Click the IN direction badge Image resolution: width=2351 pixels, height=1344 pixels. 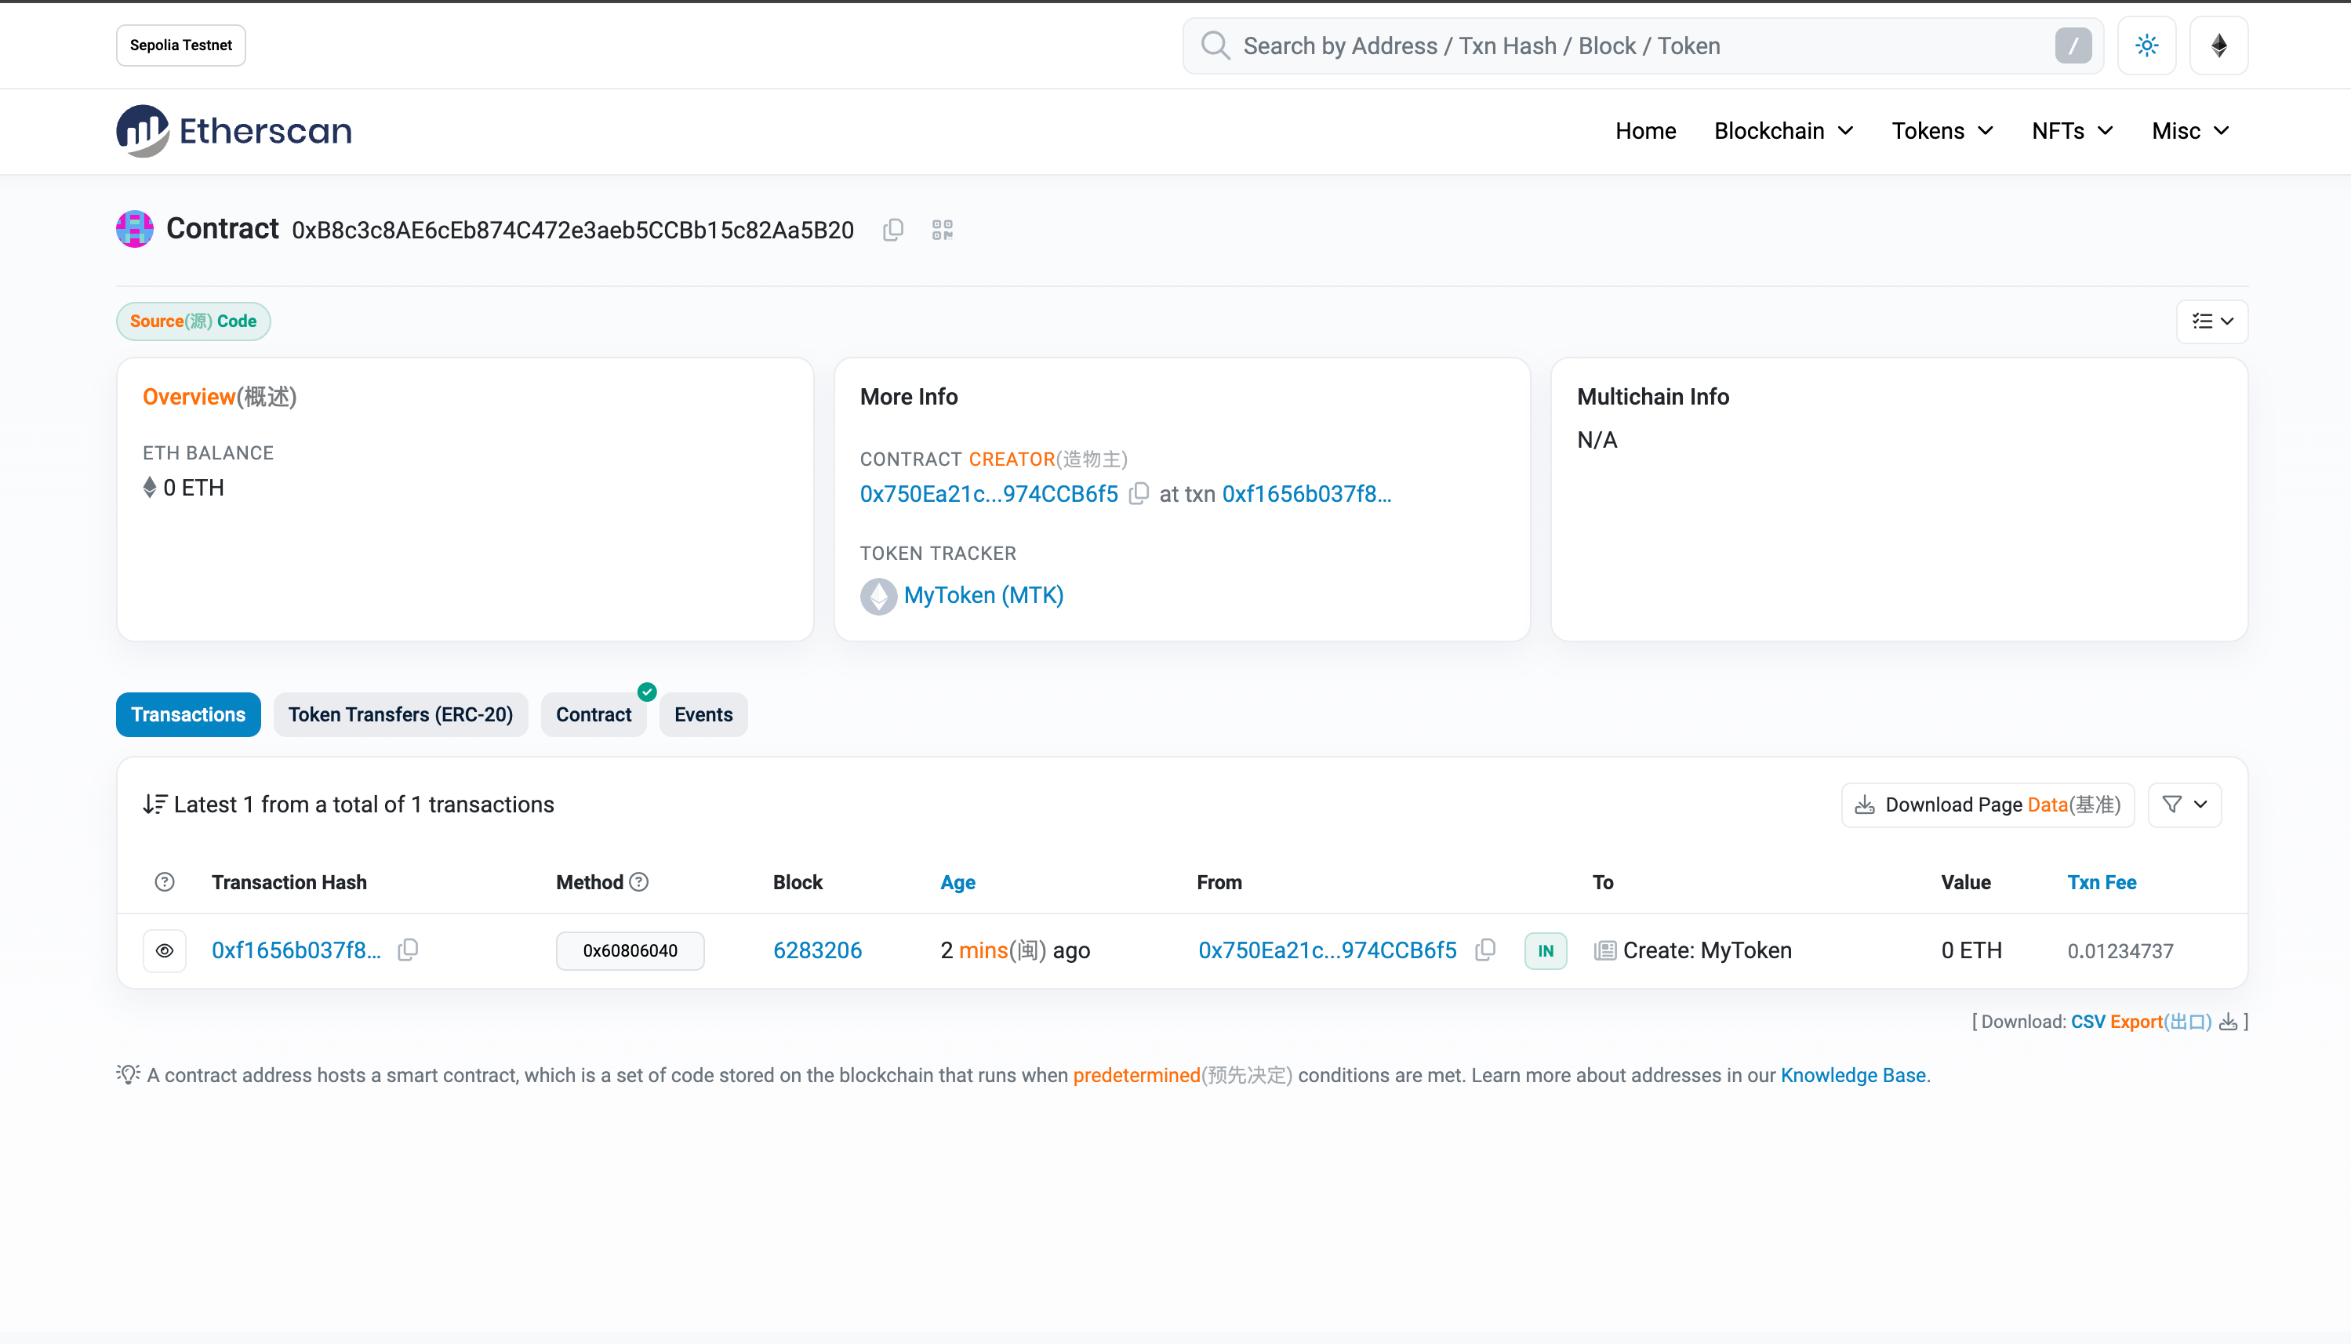click(x=1545, y=951)
